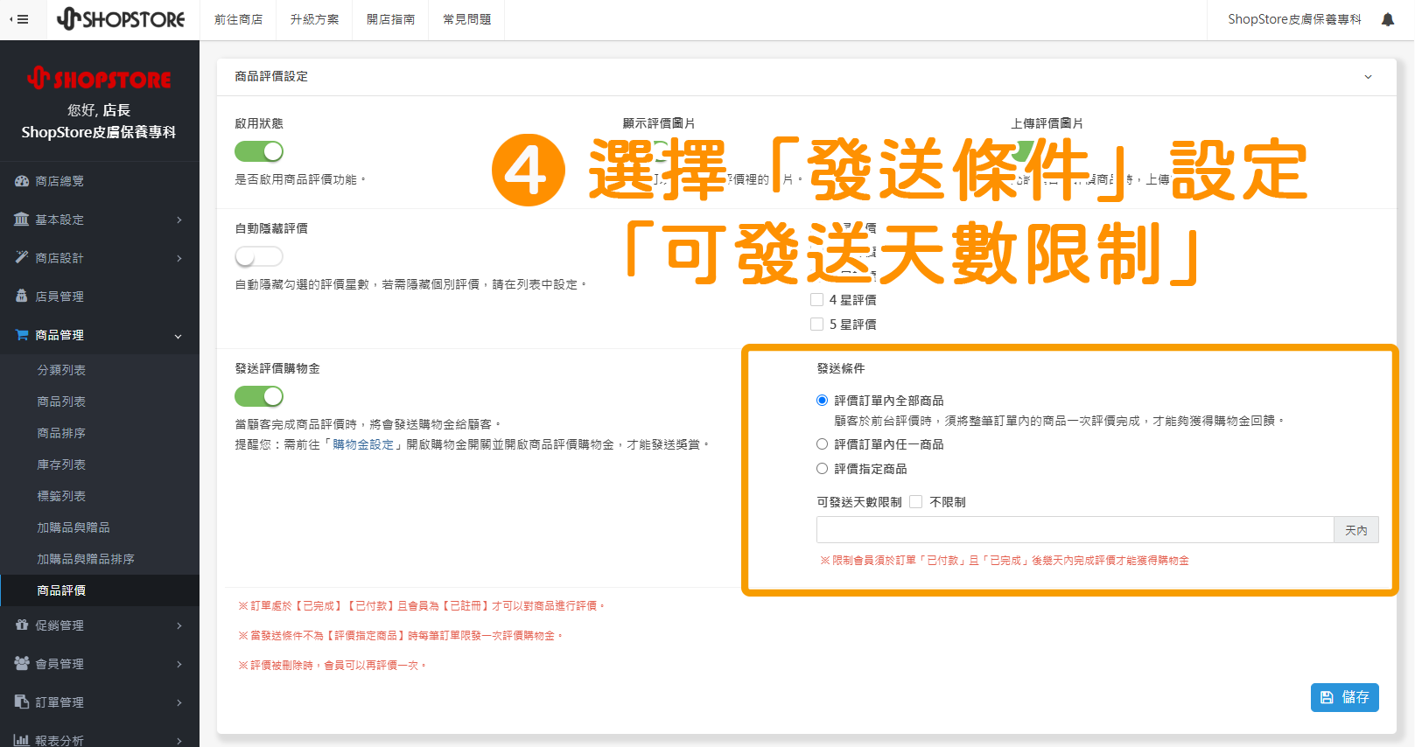The width and height of the screenshot is (1415, 747).
Task: Click the 促銷管理 gift icon
Action: tap(22, 625)
